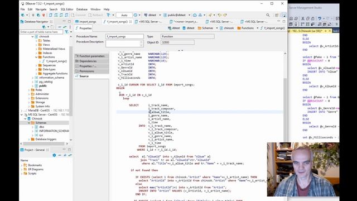Collapse all nodes in Database Navigator

[x=60, y=27]
